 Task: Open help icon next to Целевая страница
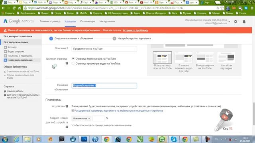click(x=67, y=64)
